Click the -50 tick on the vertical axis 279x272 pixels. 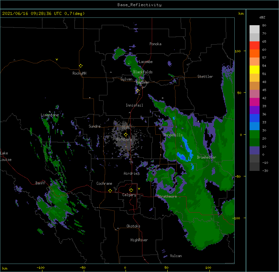[238, 176]
